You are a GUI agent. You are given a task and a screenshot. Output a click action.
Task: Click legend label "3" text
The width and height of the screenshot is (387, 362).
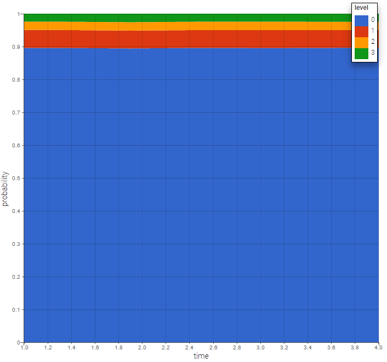tap(373, 53)
